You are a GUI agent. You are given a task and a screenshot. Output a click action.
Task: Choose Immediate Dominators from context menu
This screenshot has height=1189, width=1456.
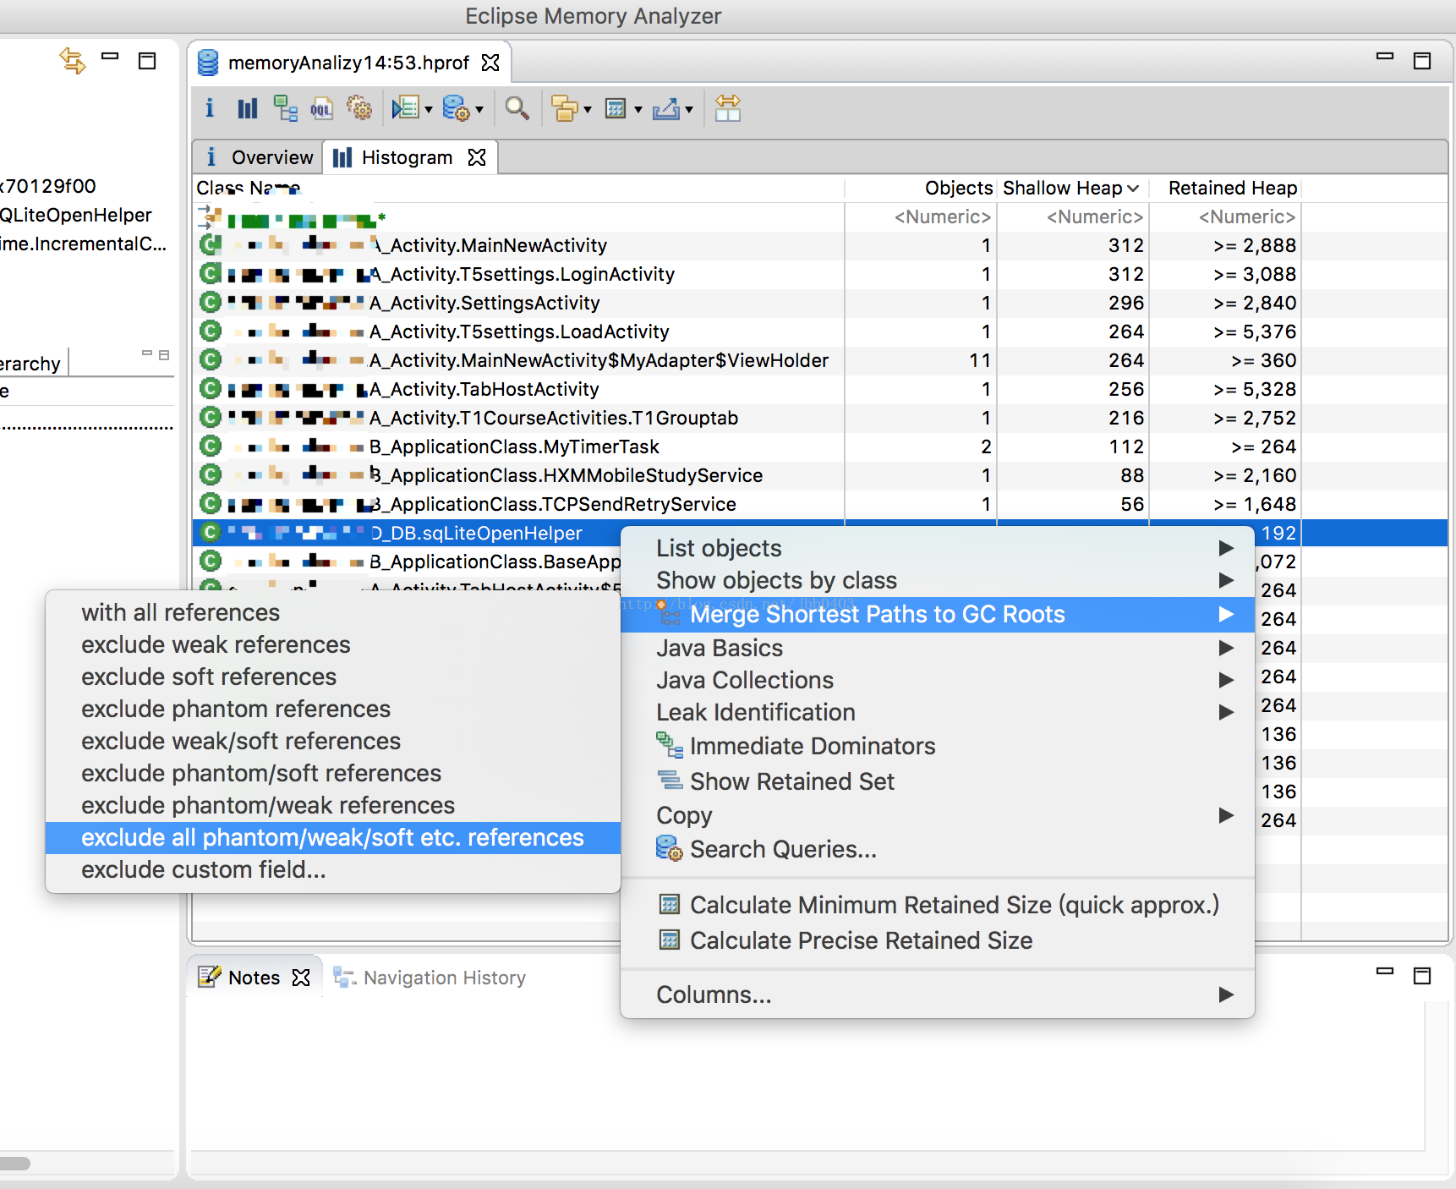click(x=937, y=746)
